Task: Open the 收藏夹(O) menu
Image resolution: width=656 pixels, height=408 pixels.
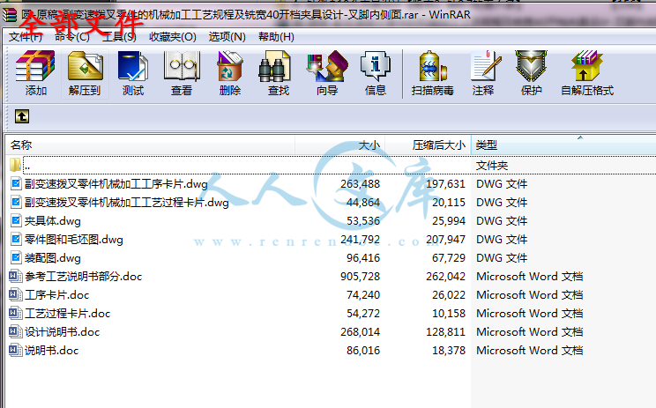Action: pyautogui.click(x=173, y=37)
